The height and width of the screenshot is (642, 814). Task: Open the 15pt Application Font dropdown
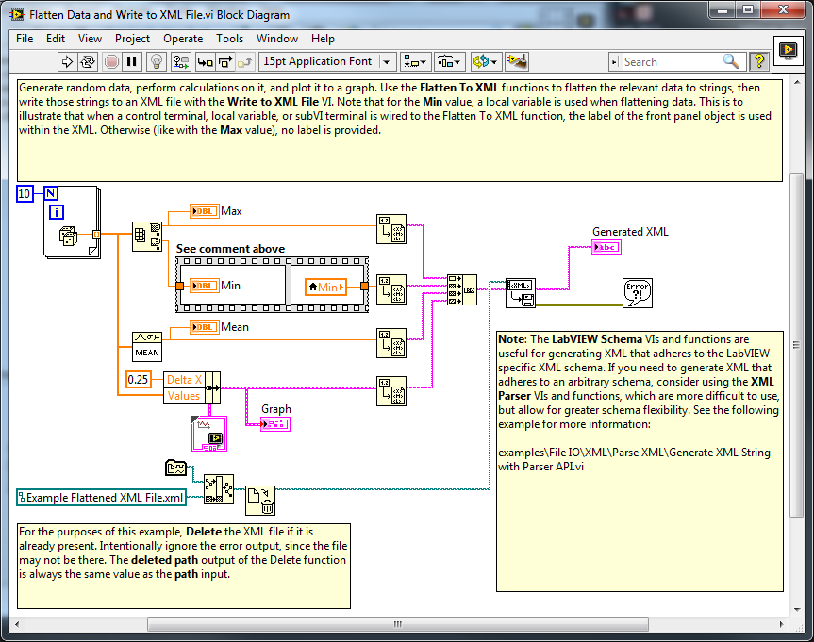click(x=327, y=62)
